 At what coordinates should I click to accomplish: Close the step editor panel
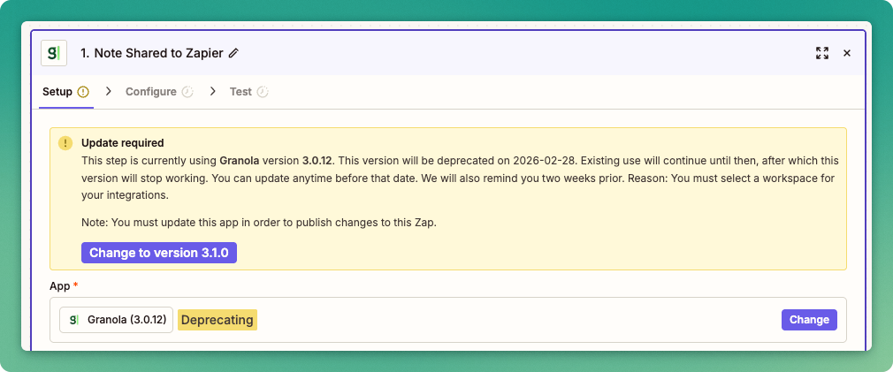(x=847, y=53)
